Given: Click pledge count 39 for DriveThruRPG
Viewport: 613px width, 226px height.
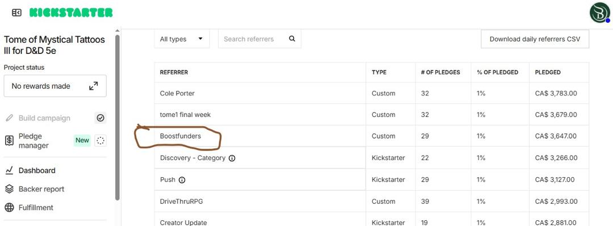Looking at the screenshot, I should (x=425, y=202).
